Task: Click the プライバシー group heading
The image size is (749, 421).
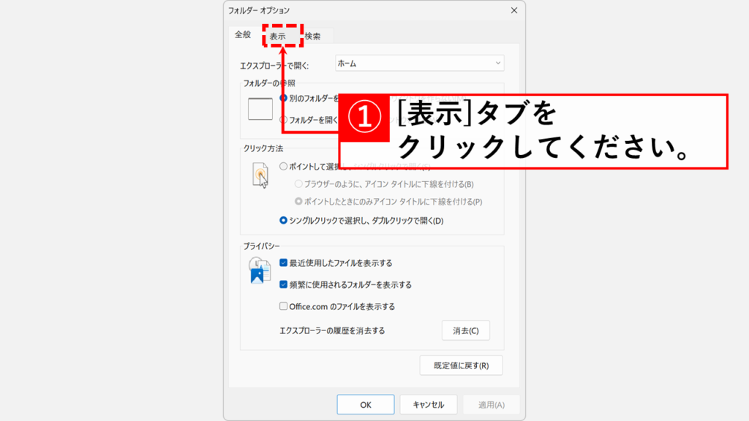Action: 262,246
